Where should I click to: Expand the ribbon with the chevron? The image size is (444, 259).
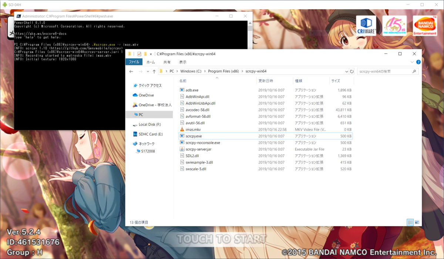(x=413, y=62)
